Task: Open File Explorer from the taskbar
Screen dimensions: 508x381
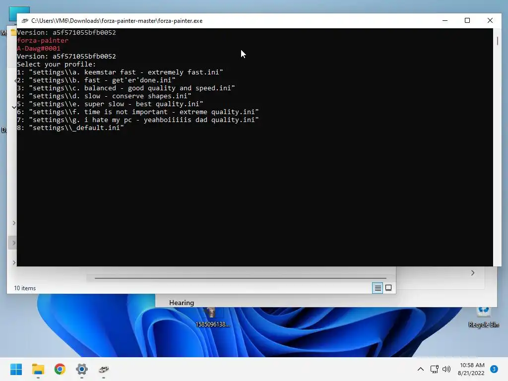Action: pos(38,369)
